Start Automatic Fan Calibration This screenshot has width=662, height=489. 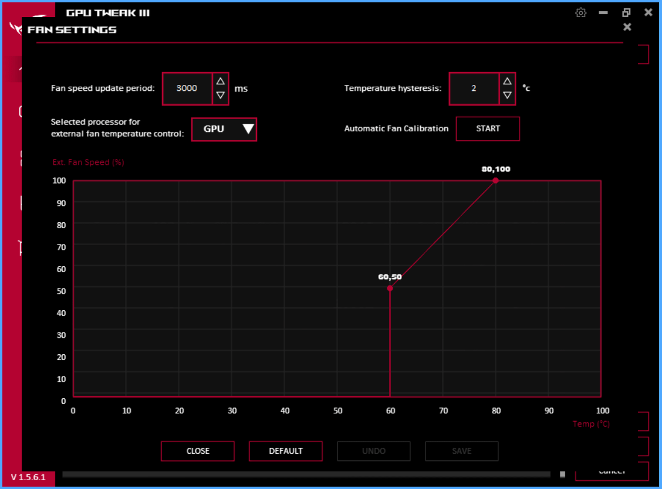(488, 128)
